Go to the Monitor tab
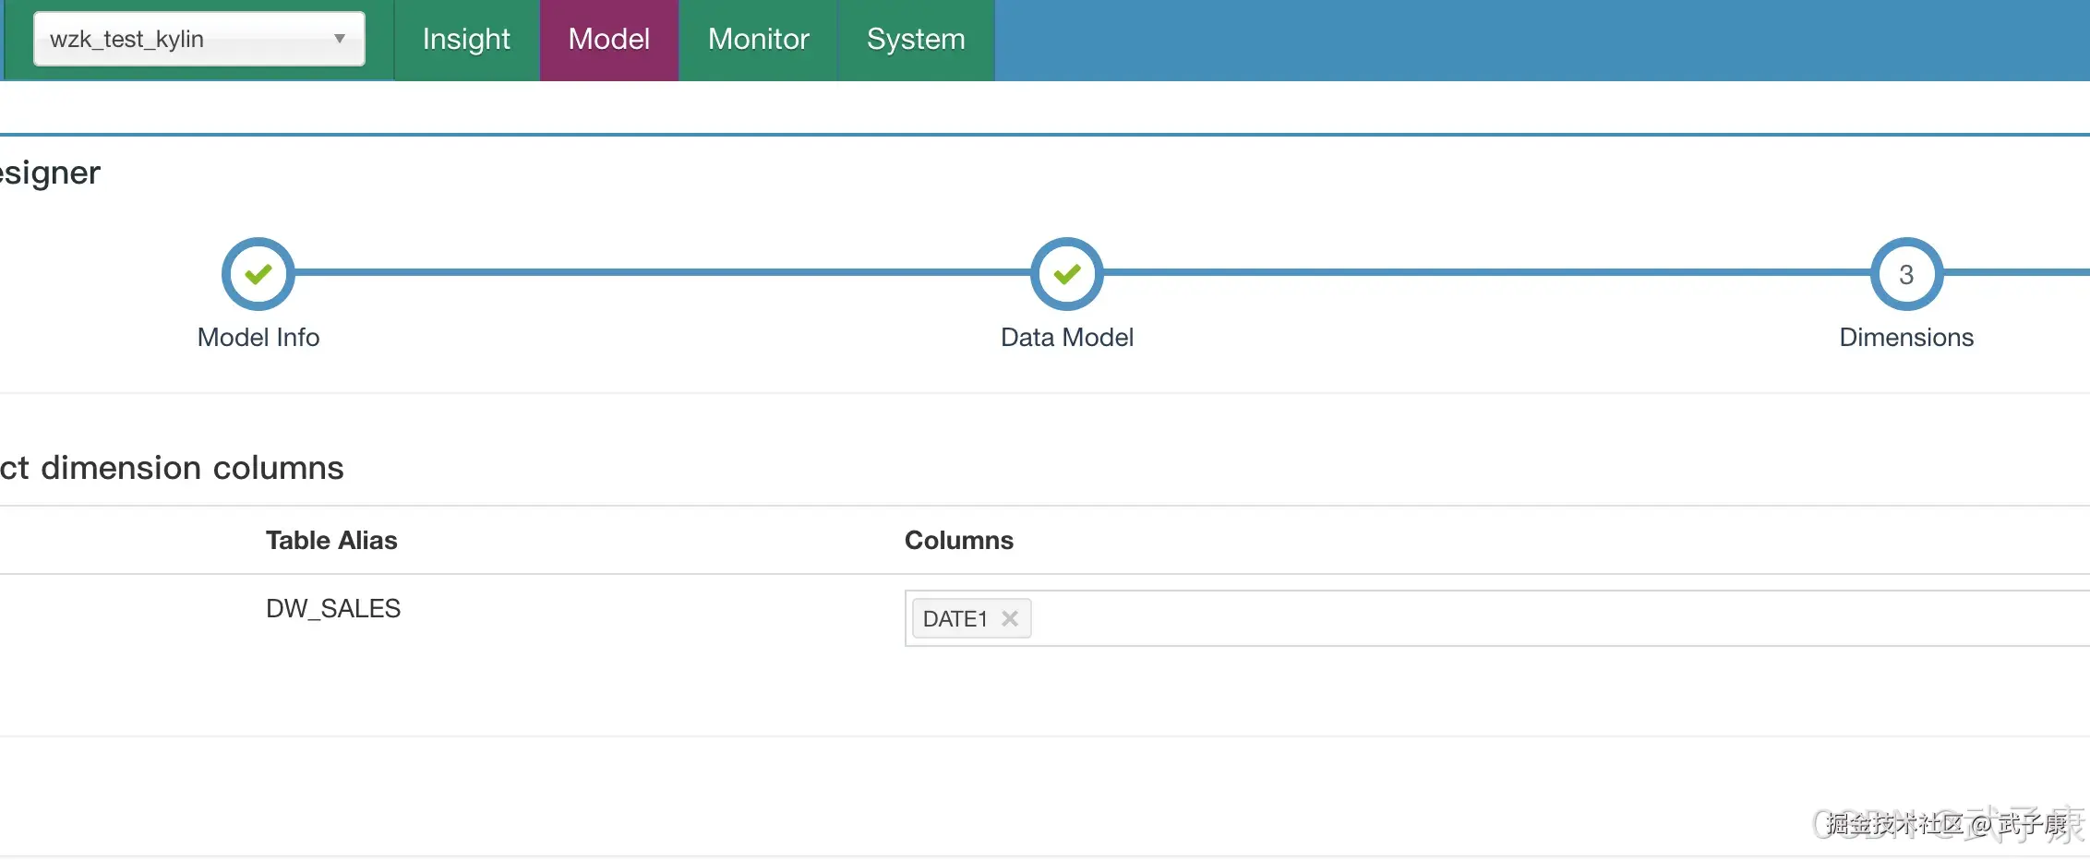 click(x=758, y=40)
